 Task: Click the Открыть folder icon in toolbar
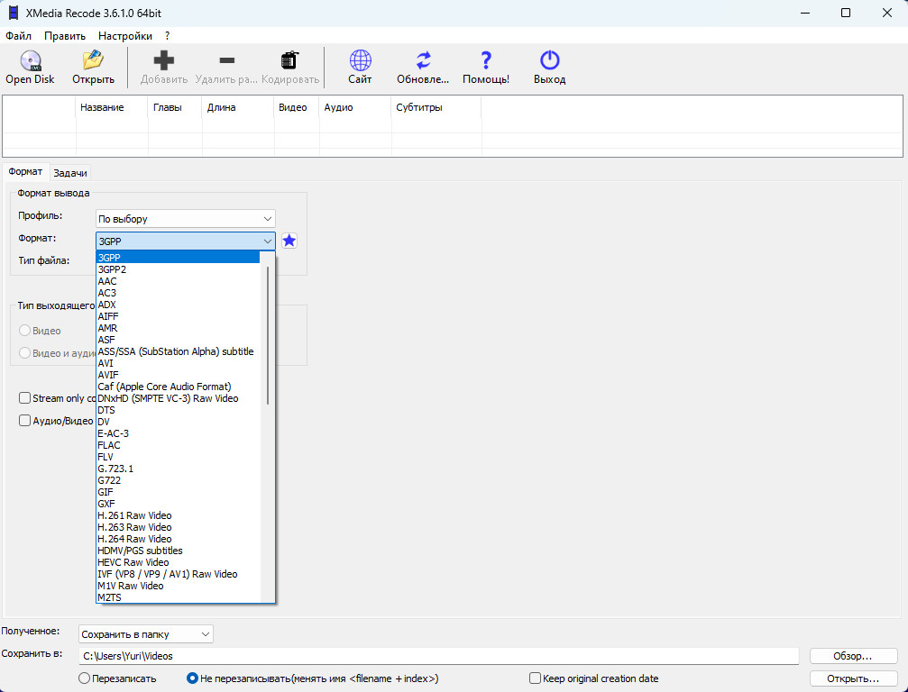tap(93, 60)
